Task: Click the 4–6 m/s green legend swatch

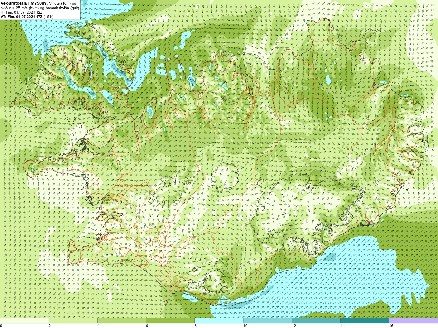Action: pos(121,321)
